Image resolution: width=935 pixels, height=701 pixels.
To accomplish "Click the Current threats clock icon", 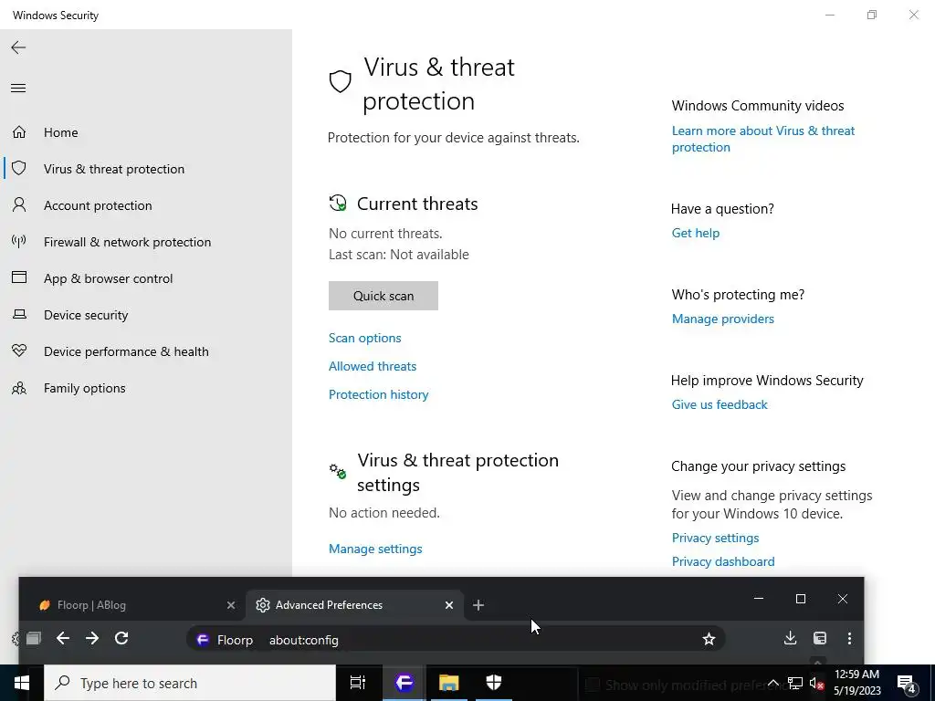I will pos(338,204).
